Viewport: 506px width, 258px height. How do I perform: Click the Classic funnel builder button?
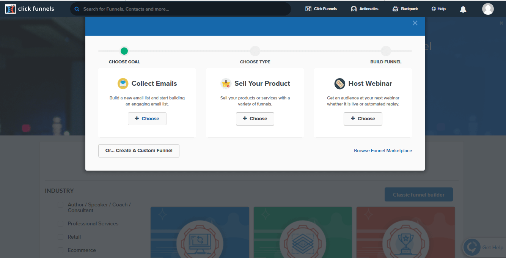click(x=419, y=195)
